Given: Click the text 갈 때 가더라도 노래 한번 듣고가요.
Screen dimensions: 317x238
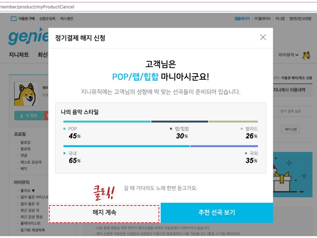Looking at the screenshot, I should click(160, 188).
